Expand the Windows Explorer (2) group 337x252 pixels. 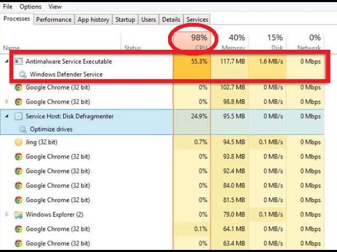7,214
